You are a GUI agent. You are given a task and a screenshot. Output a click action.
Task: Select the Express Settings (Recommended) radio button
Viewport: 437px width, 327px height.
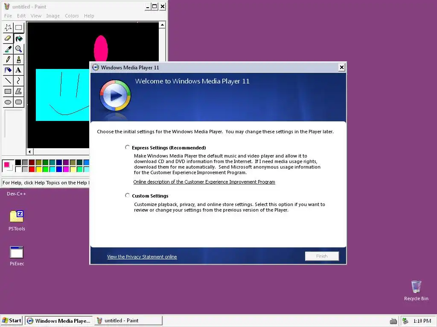[127, 147]
